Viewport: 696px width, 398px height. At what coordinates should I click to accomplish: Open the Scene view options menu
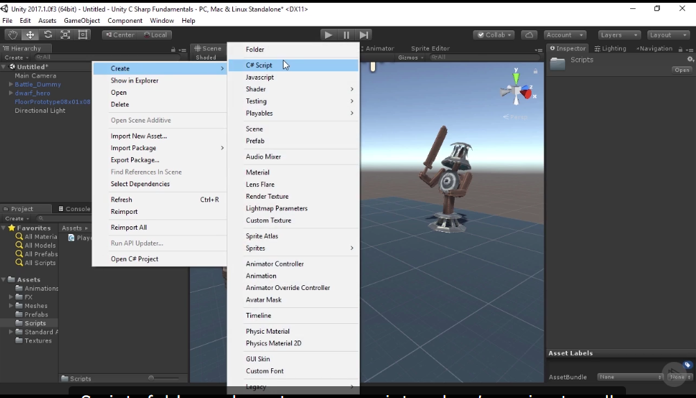tap(539, 50)
